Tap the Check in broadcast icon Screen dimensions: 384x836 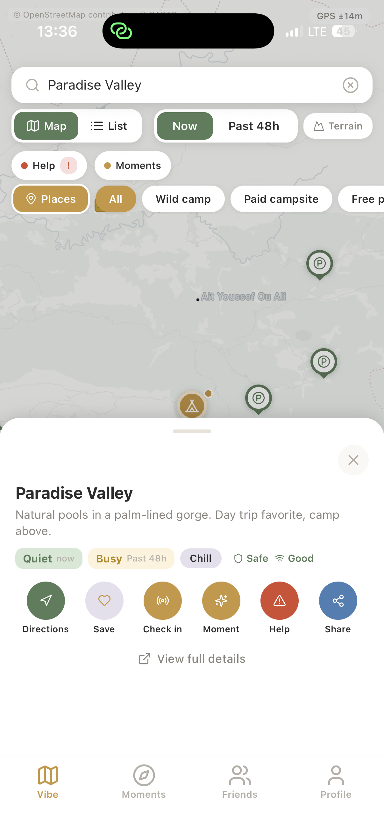163,600
